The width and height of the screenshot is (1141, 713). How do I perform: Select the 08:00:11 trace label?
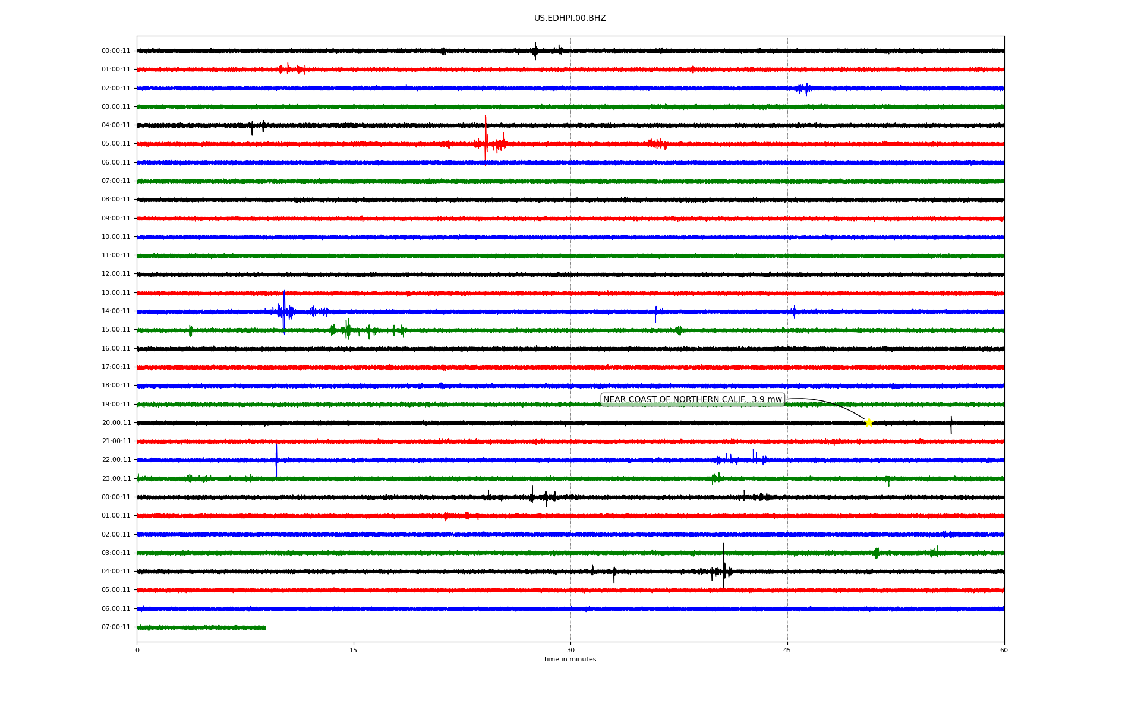[x=116, y=200]
